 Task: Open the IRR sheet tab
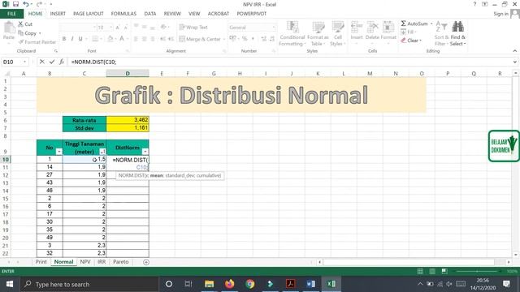102,261
